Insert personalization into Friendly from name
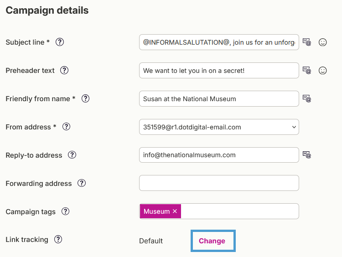 [307, 98]
